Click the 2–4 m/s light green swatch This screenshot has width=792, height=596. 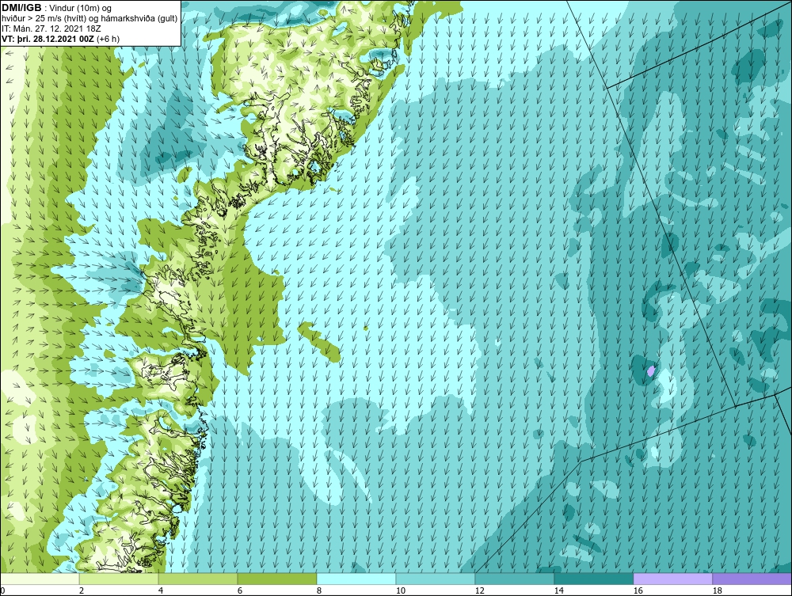point(119,579)
